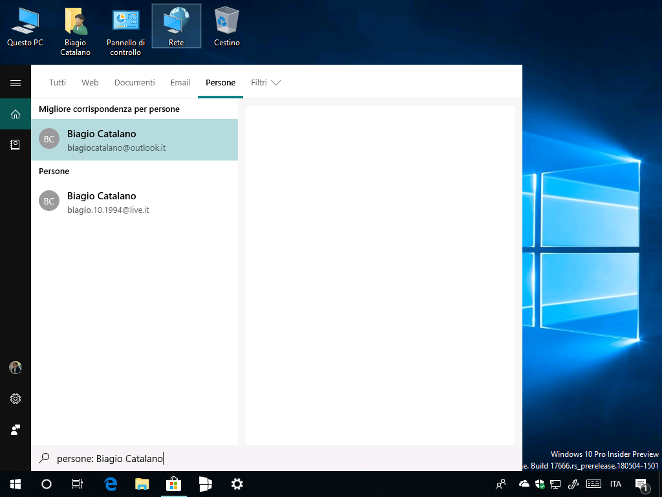Select Questo PC desktop icon
The image size is (662, 497).
(x=25, y=27)
